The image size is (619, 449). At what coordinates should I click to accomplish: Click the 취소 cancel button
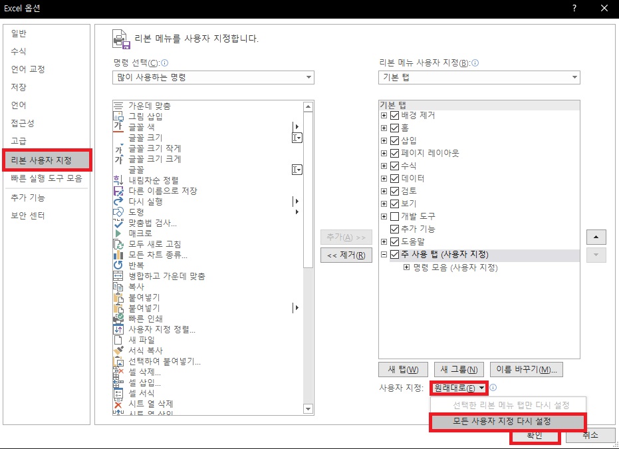[x=590, y=435]
